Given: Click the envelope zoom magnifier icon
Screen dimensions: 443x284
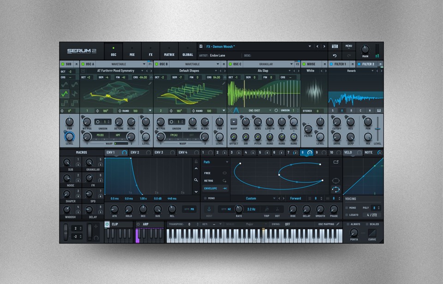Looking at the screenshot, I should coord(196,180).
